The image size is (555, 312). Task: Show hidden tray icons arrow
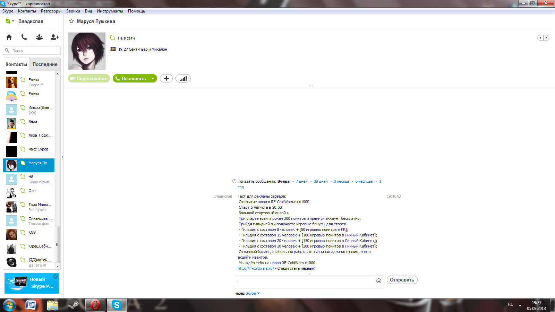(x=520, y=305)
